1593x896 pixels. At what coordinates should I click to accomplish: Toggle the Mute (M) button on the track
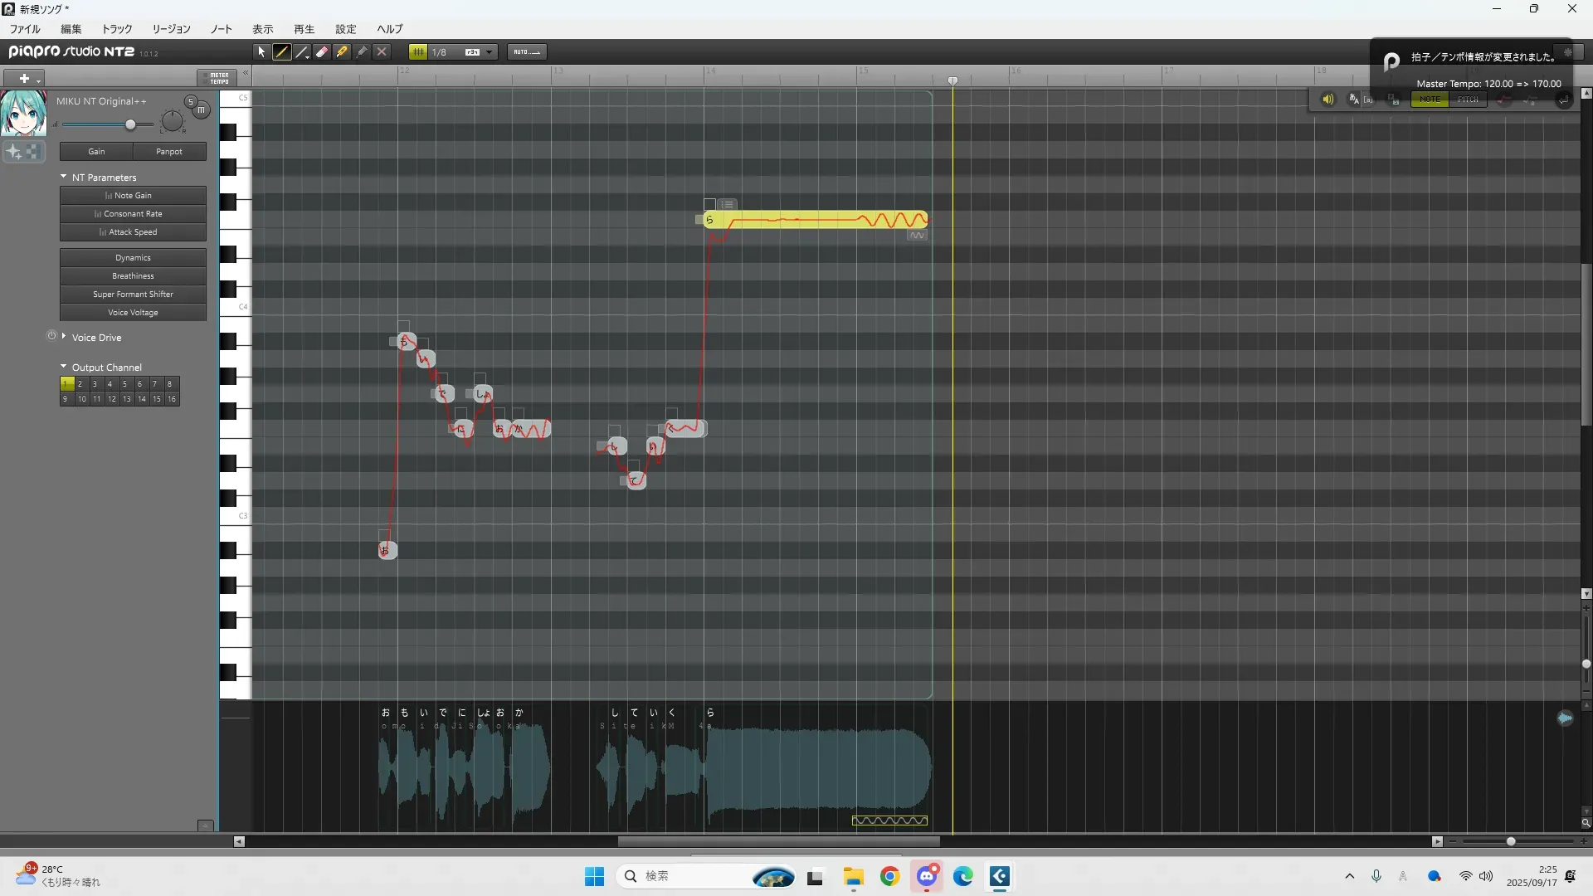(x=202, y=110)
